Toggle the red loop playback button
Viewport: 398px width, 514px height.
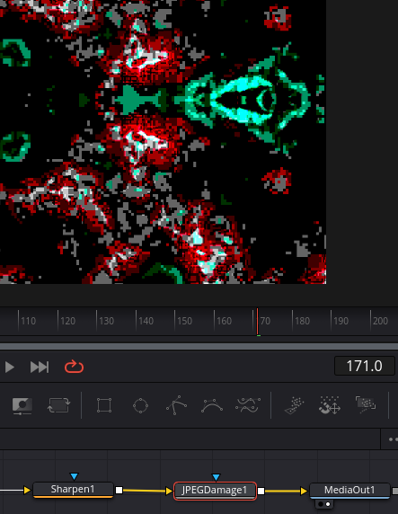[x=74, y=367]
